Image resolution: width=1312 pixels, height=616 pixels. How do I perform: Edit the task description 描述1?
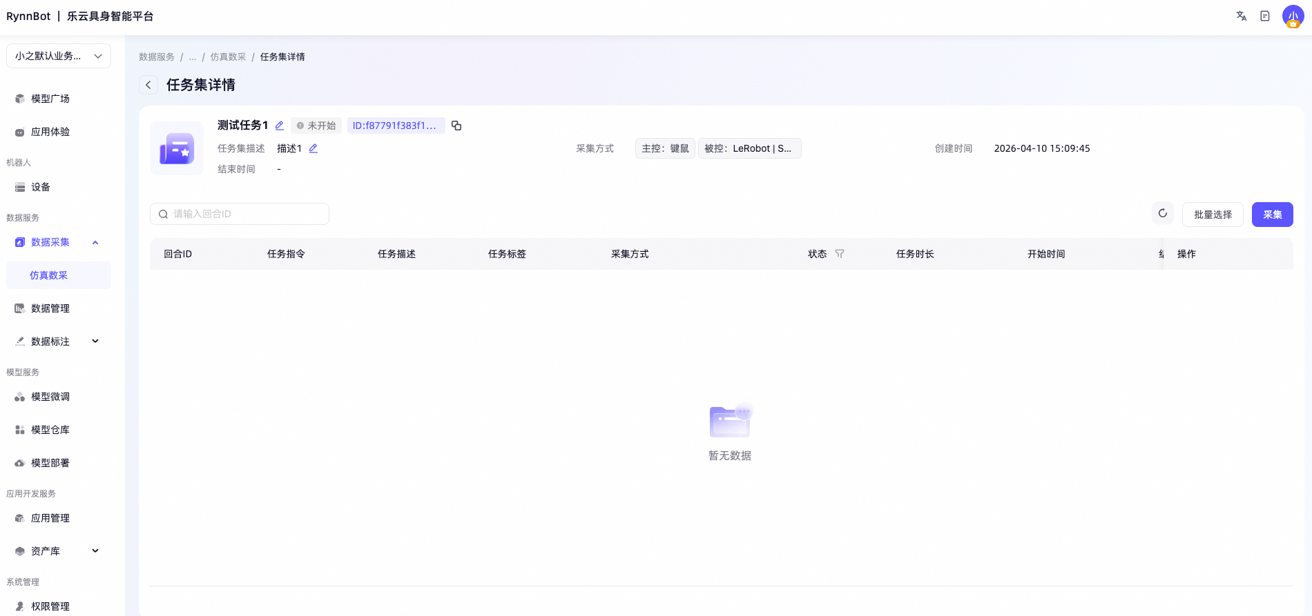click(x=313, y=148)
